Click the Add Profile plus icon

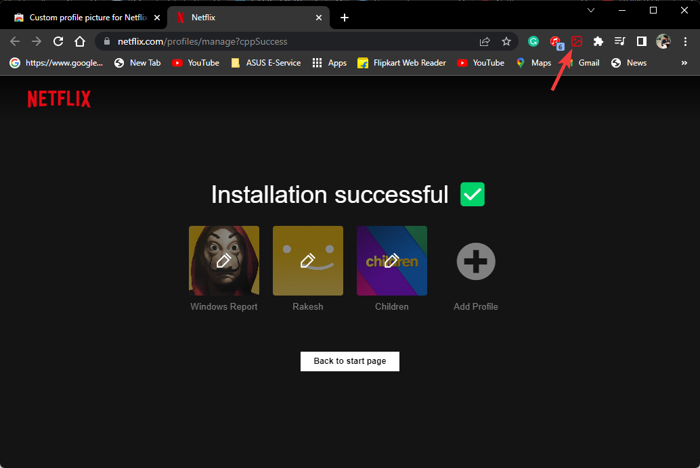[475, 262]
